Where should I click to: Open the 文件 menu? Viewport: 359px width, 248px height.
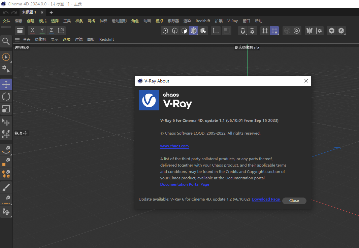(6, 21)
